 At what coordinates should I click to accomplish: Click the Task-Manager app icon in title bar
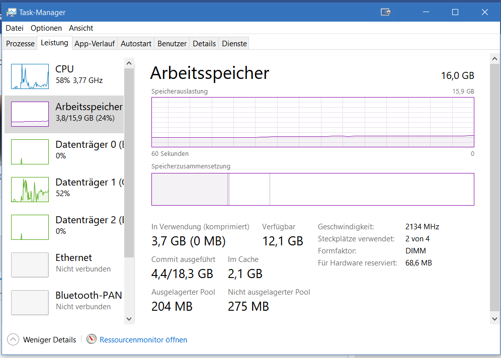(11, 12)
